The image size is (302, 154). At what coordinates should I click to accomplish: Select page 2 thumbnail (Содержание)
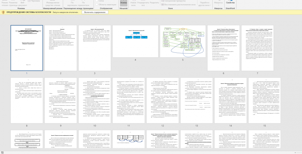click(x=61, y=48)
